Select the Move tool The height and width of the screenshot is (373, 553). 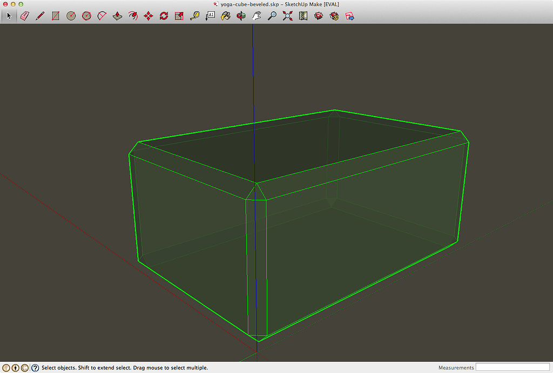pyautogui.click(x=148, y=16)
